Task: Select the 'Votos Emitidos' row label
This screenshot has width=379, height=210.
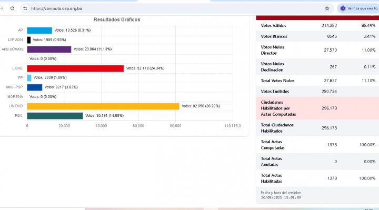Action: point(275,92)
